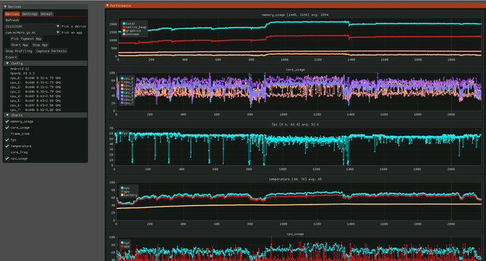This screenshot has height=261, width=486.
Task: Switch to the Unreal tab
Action: click(x=46, y=14)
